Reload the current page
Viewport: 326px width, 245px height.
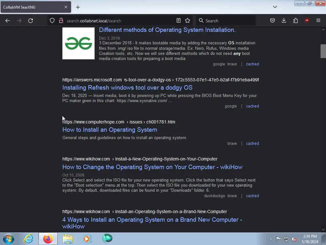[31, 21]
